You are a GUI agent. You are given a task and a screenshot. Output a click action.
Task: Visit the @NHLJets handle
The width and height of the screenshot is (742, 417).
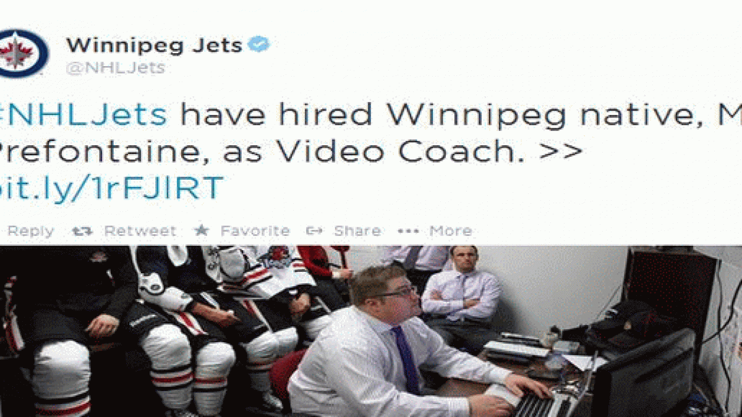click(x=115, y=68)
